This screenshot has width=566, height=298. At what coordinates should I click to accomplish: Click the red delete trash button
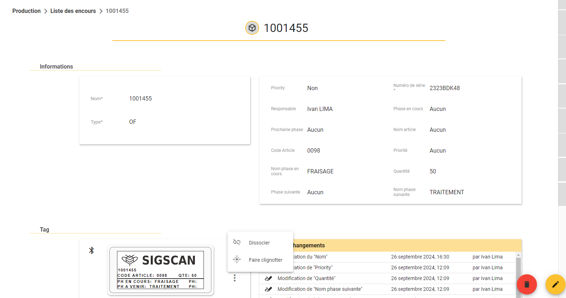pos(527,284)
